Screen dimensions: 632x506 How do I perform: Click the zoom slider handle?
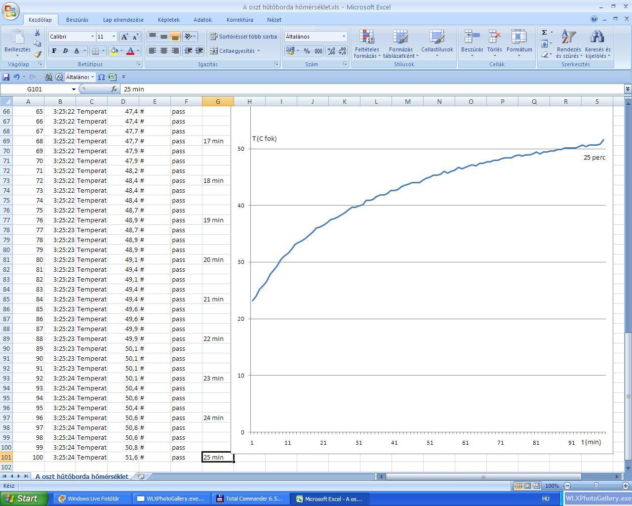[x=596, y=486]
